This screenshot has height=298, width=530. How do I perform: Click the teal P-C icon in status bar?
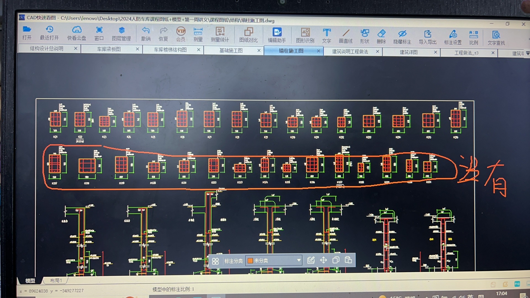(x=517, y=284)
